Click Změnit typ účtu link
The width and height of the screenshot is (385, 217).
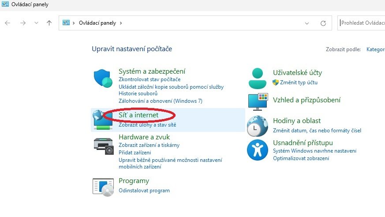pos(299,82)
